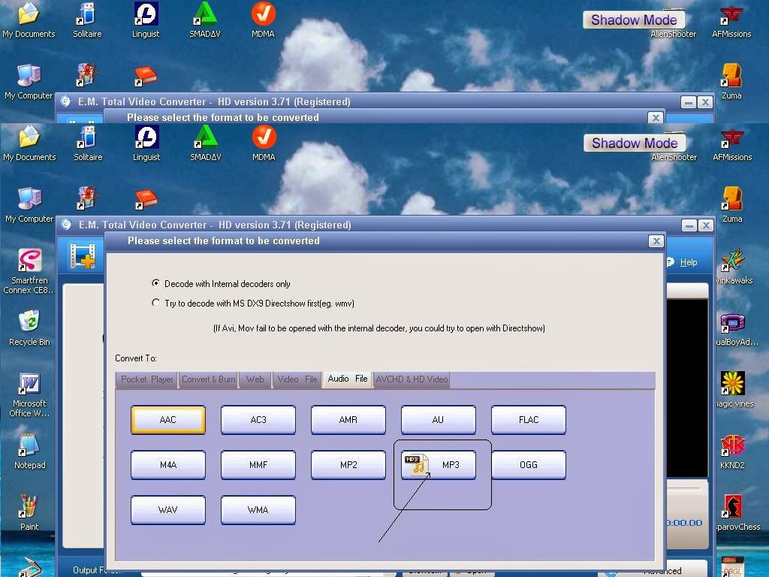Open the magic vines game icon

click(734, 390)
